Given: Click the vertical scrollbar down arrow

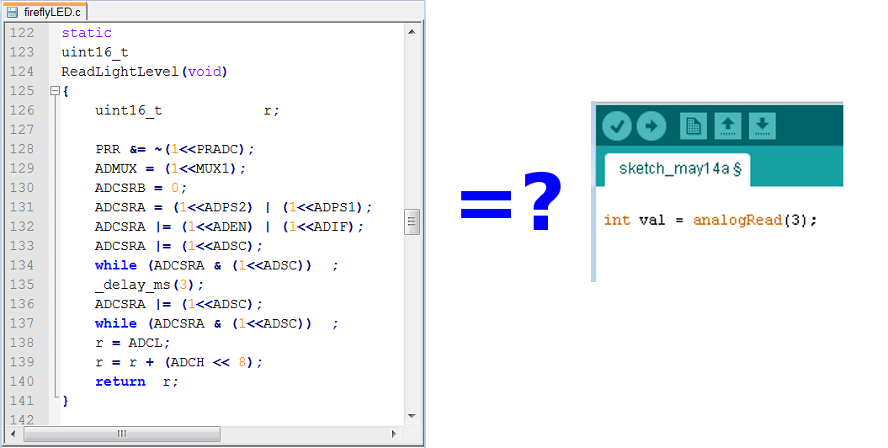Looking at the screenshot, I should click(x=412, y=416).
